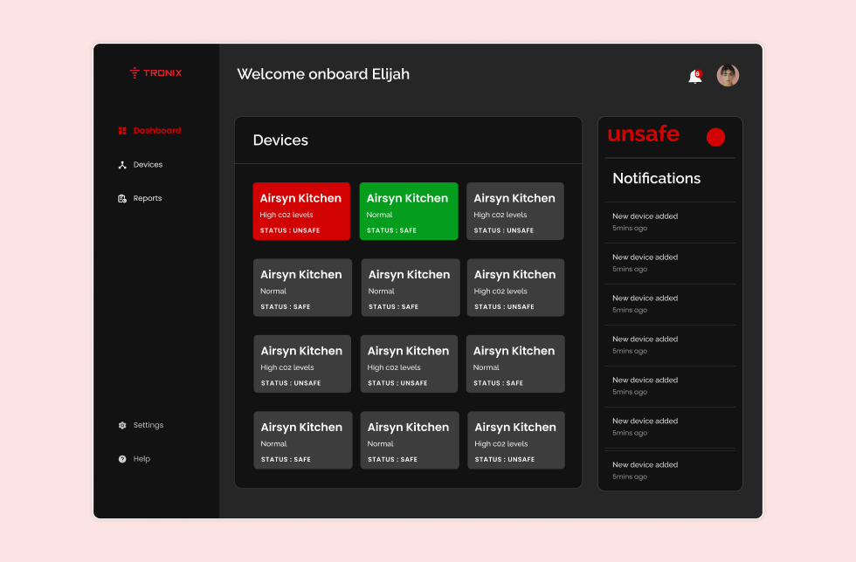Click the red unsafe status text
The width and height of the screenshot is (856, 562).
pos(643,134)
